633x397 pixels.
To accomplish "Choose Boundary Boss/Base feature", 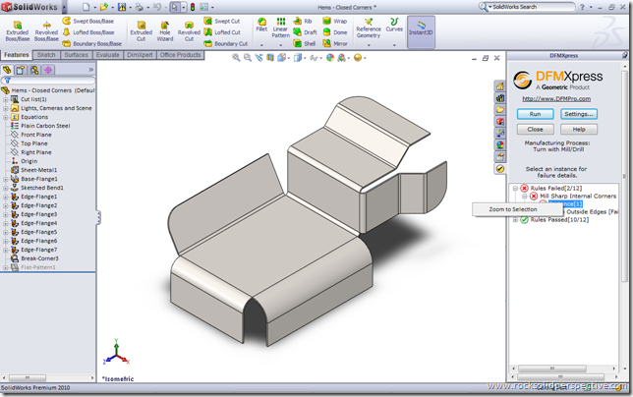I will click(x=92, y=43).
